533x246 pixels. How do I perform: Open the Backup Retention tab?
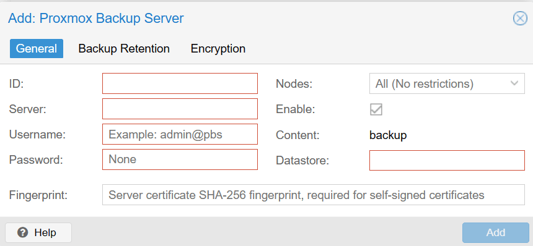(x=124, y=48)
